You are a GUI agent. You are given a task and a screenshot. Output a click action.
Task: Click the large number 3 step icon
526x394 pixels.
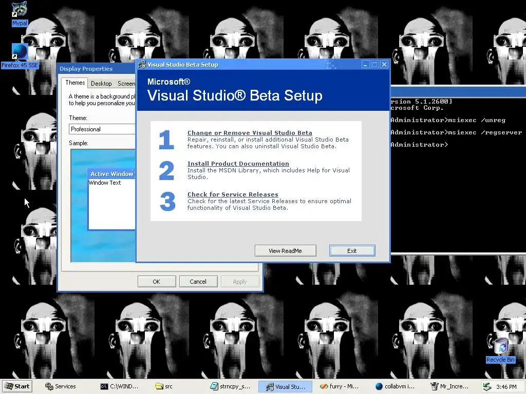coord(167,201)
